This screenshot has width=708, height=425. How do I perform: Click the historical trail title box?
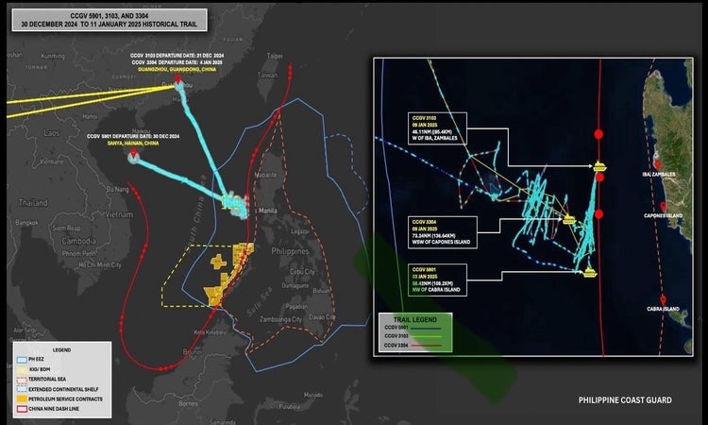click(x=110, y=20)
